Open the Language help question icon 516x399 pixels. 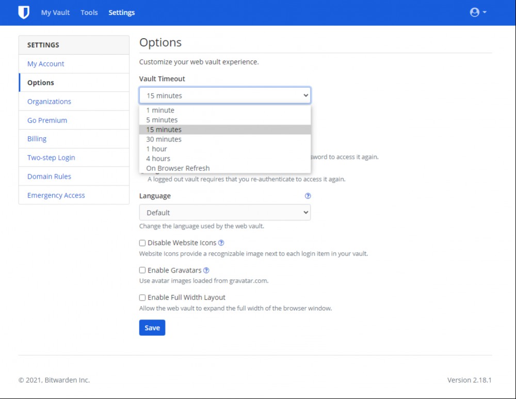[x=308, y=196]
